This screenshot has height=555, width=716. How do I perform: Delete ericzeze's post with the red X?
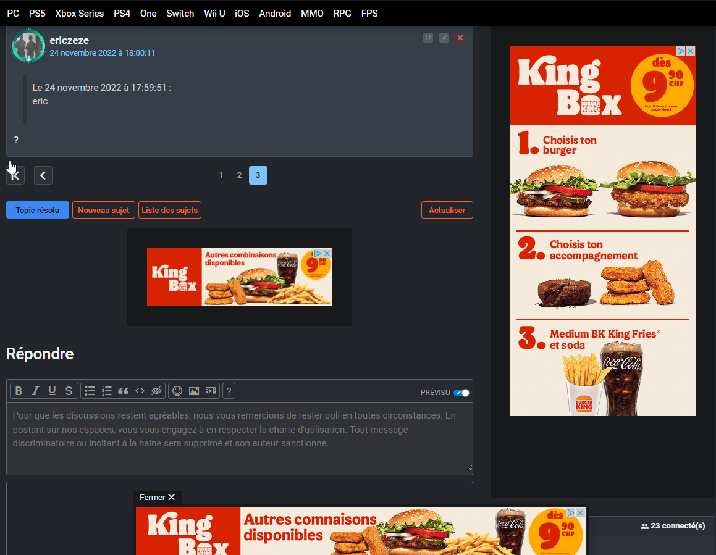click(460, 38)
